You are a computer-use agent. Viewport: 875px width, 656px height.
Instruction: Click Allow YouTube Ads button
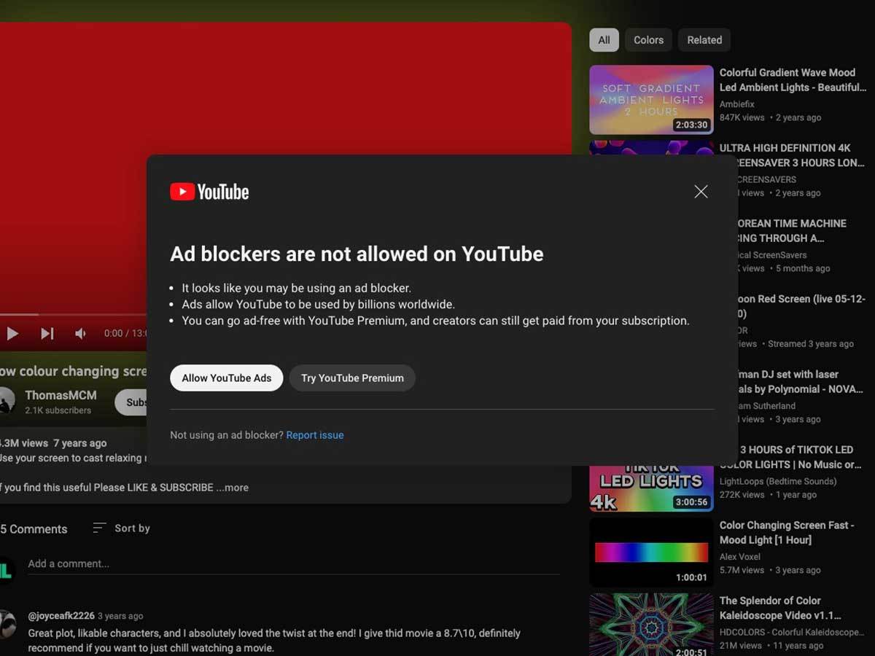pyautogui.click(x=227, y=378)
